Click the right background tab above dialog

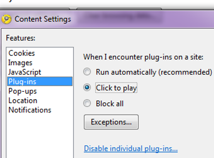click(x=119, y=9)
